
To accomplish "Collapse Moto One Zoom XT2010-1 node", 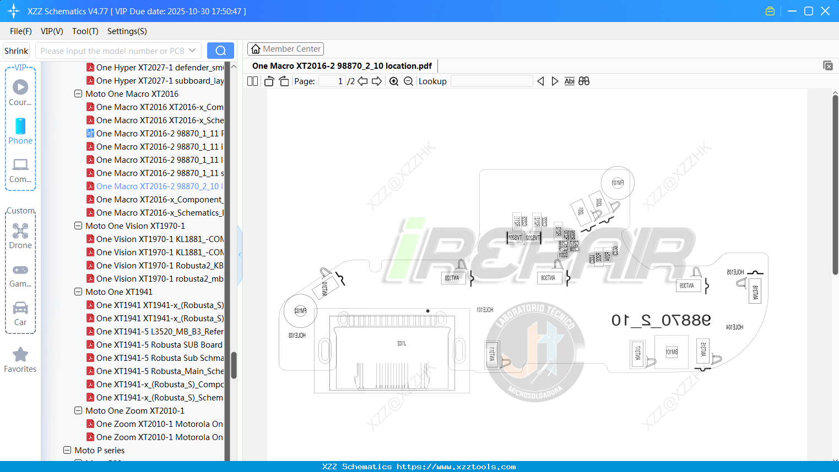I will click(x=78, y=410).
